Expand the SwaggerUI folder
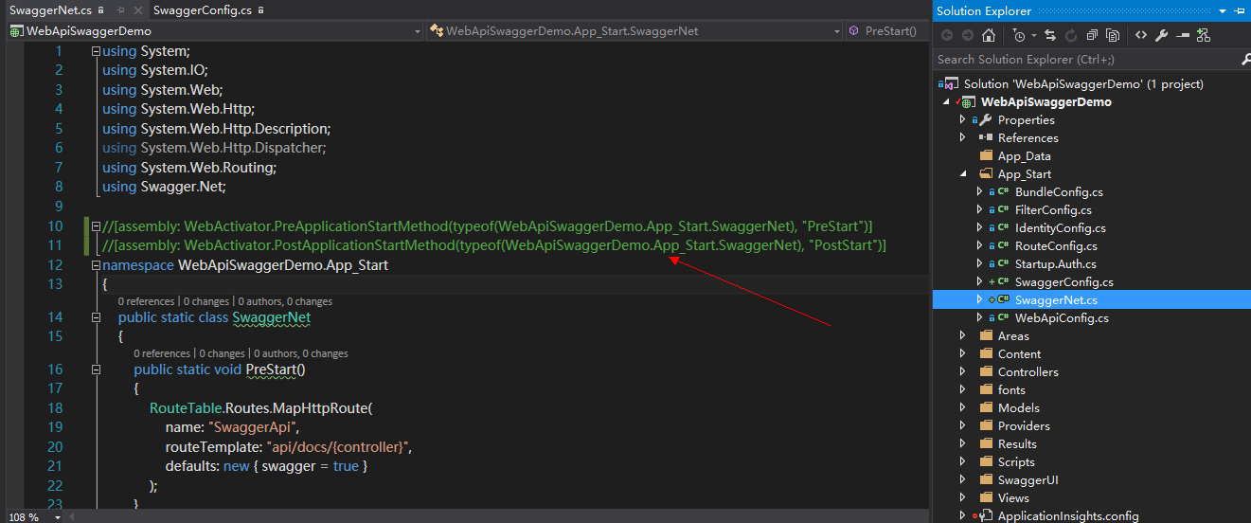The image size is (1251, 523). tap(963, 479)
